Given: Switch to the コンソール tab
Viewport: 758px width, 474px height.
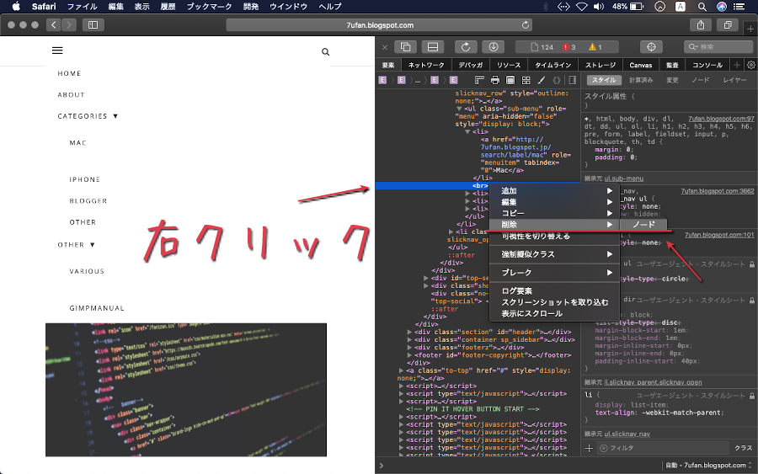Looking at the screenshot, I should (x=707, y=65).
